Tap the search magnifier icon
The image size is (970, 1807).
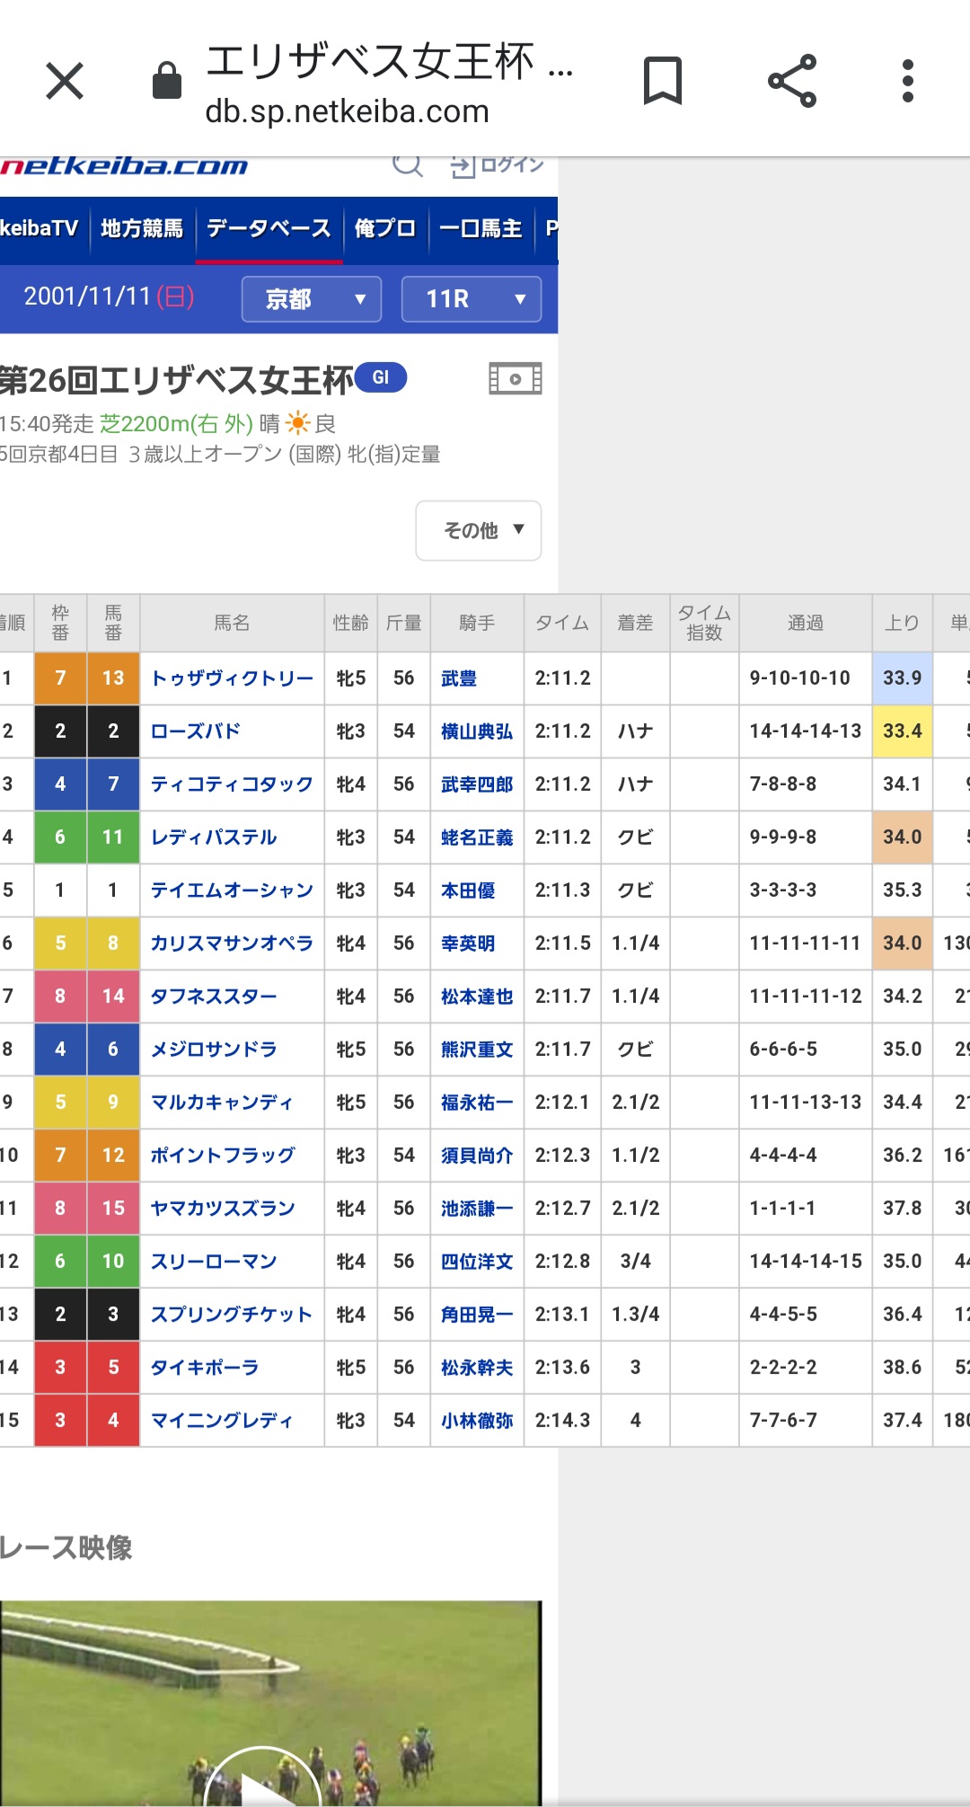(x=407, y=165)
